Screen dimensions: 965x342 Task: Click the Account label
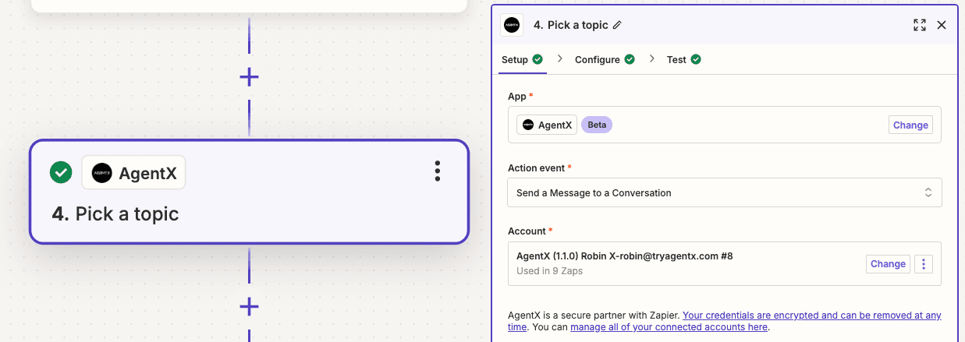click(x=527, y=231)
